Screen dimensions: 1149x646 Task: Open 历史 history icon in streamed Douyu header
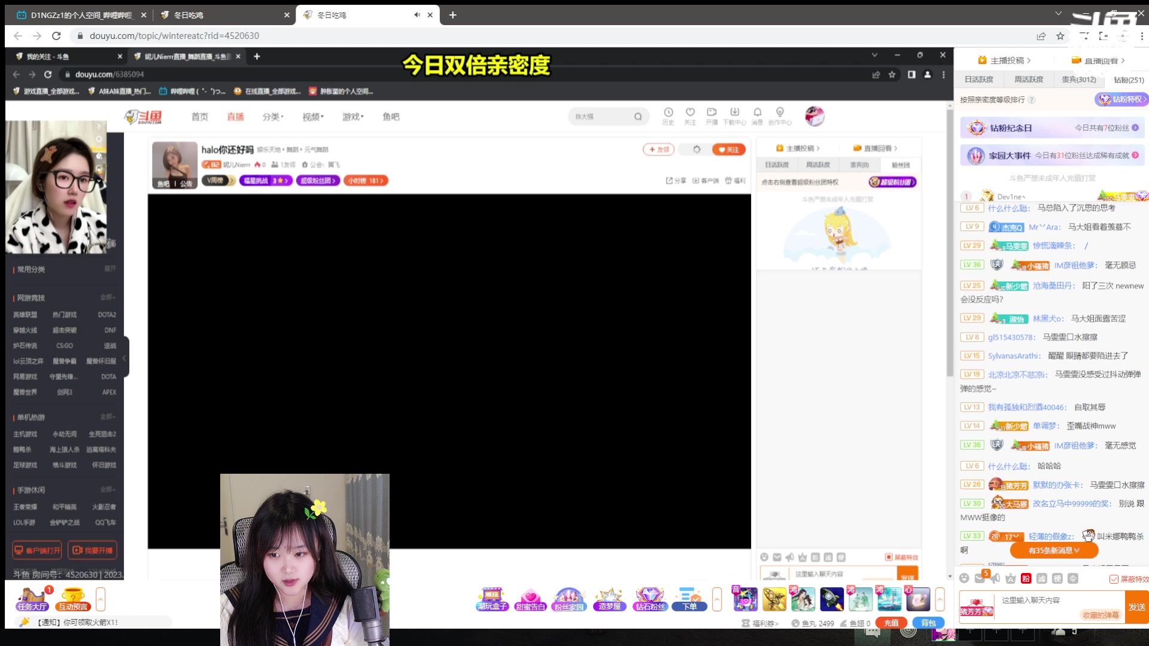668,116
